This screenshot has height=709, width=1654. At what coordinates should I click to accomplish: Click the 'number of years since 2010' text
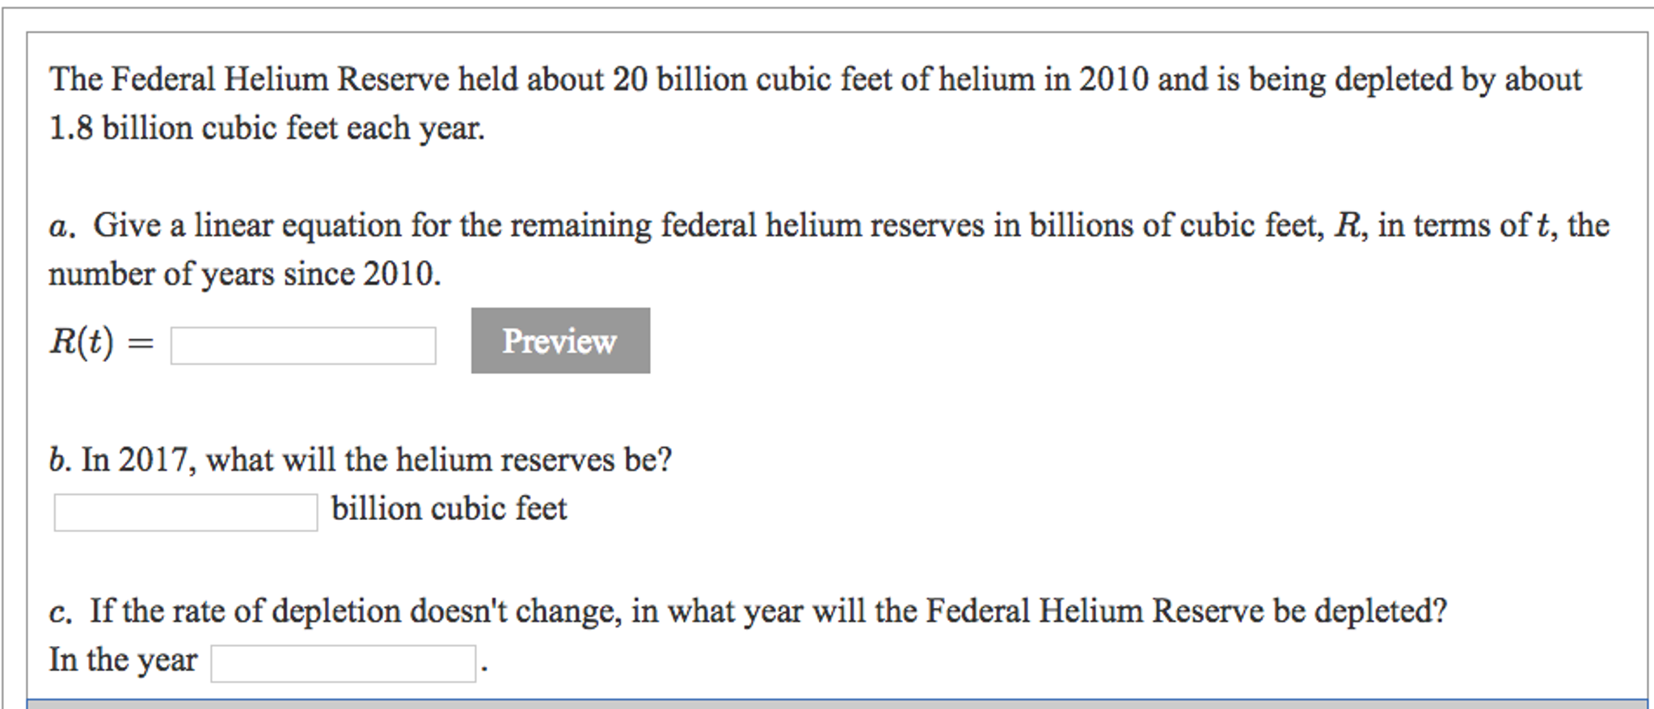click(x=244, y=275)
